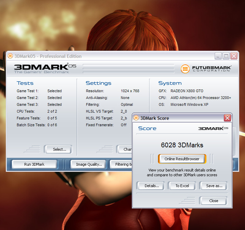This screenshot has width=245, height=230.
Task: Click the Feature Tests value 0 of 5
Action: click(x=52, y=118)
